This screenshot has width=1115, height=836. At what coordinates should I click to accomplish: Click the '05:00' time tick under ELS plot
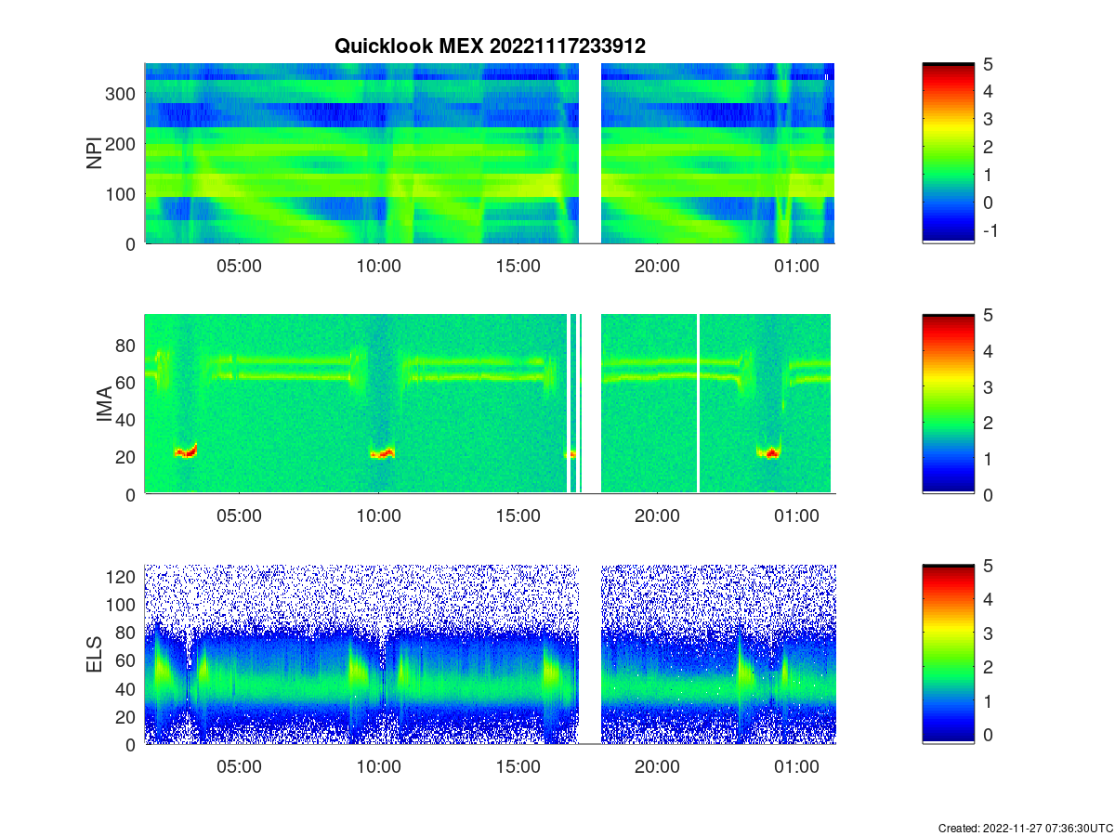(239, 766)
